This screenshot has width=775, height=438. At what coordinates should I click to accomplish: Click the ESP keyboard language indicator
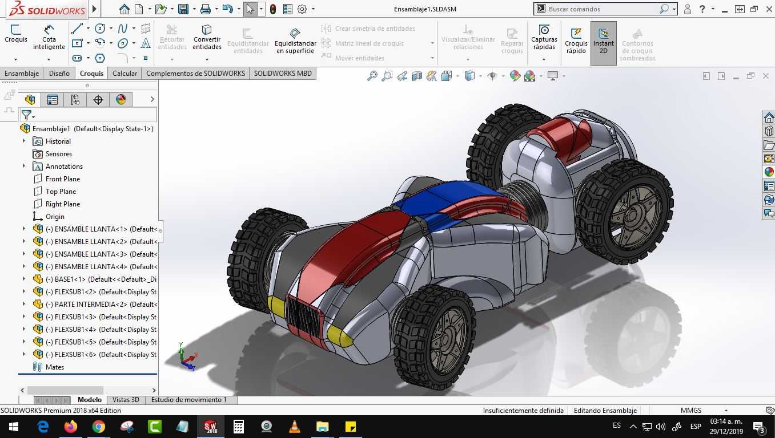[x=696, y=427]
